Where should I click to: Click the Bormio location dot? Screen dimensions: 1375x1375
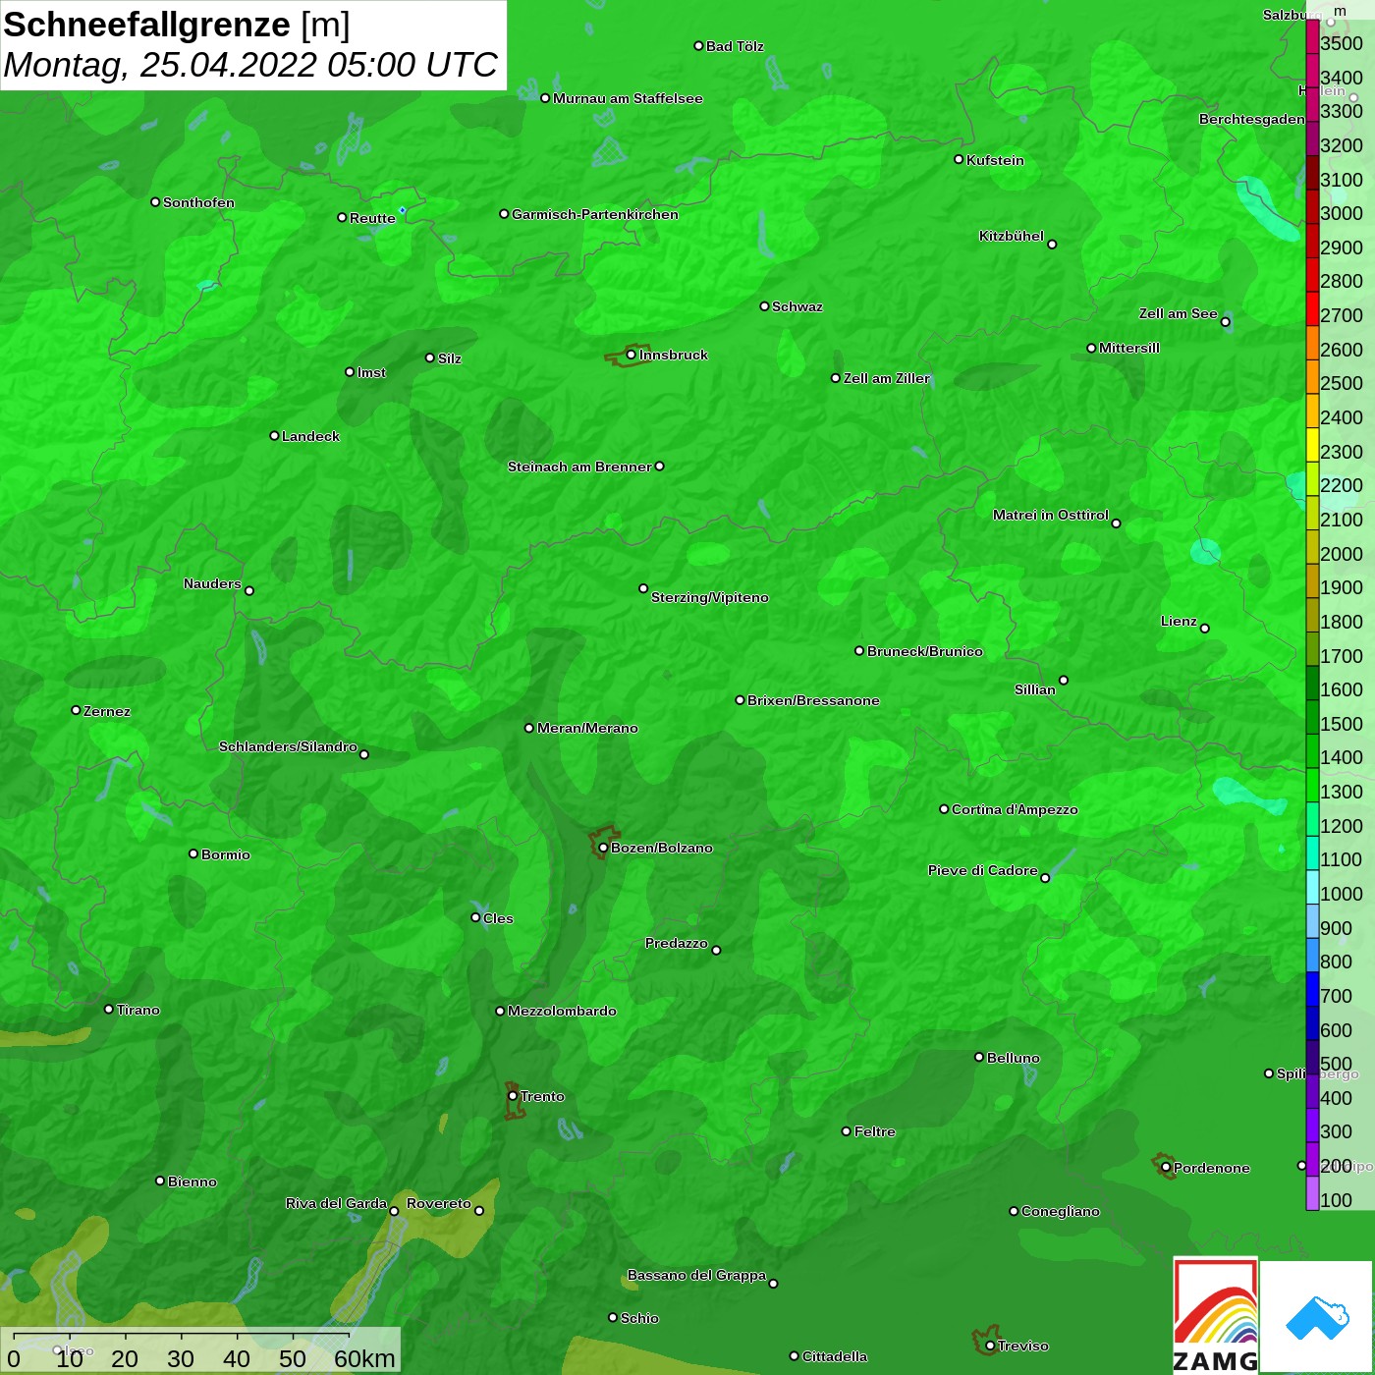click(193, 853)
